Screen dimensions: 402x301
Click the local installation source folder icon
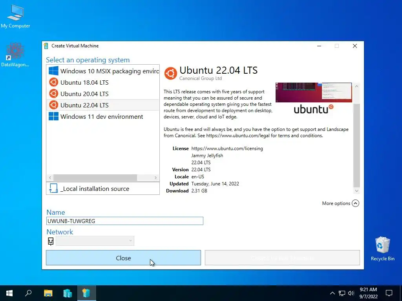53,189
